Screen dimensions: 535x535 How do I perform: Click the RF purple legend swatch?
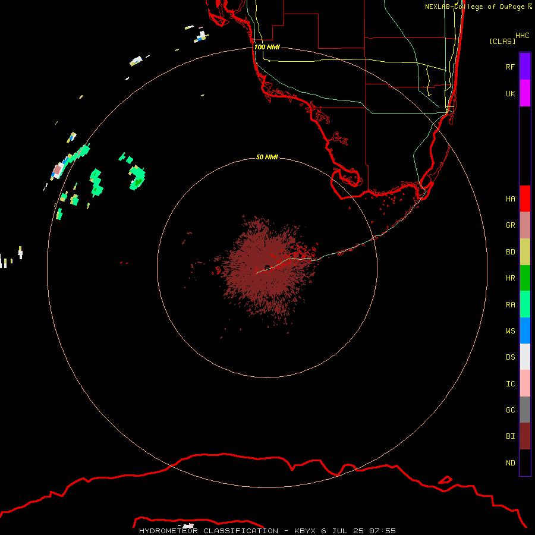click(525, 67)
